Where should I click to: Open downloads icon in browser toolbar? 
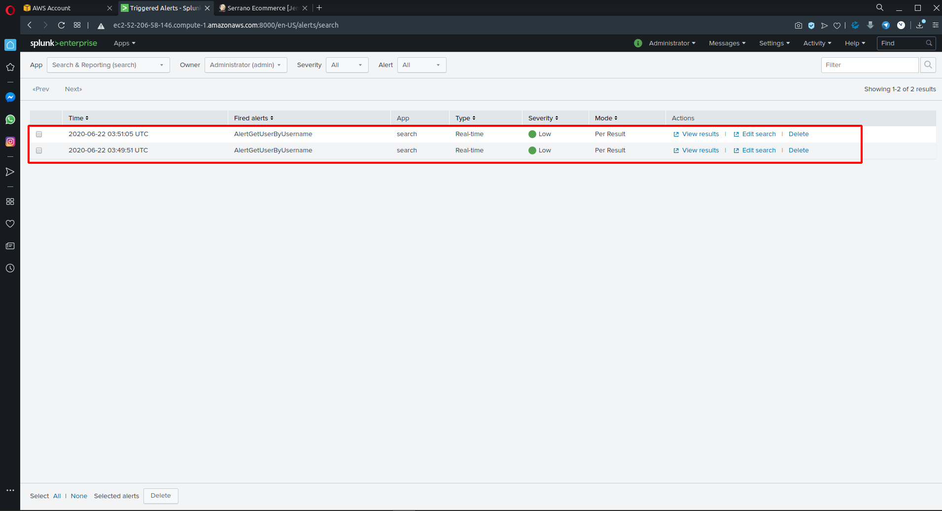pos(920,25)
